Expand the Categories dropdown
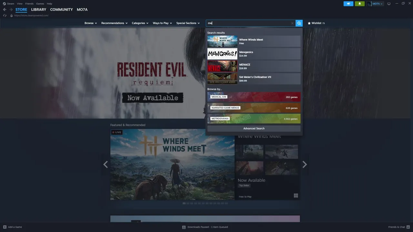Screen dimensions: 413x232 [x=140, y=23]
